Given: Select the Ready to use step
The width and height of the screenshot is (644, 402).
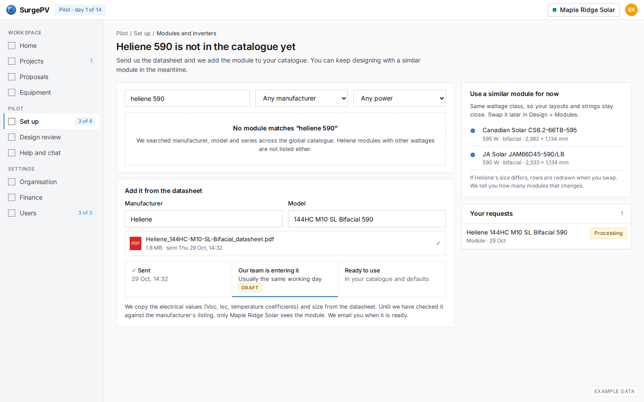Looking at the screenshot, I should click(392, 279).
